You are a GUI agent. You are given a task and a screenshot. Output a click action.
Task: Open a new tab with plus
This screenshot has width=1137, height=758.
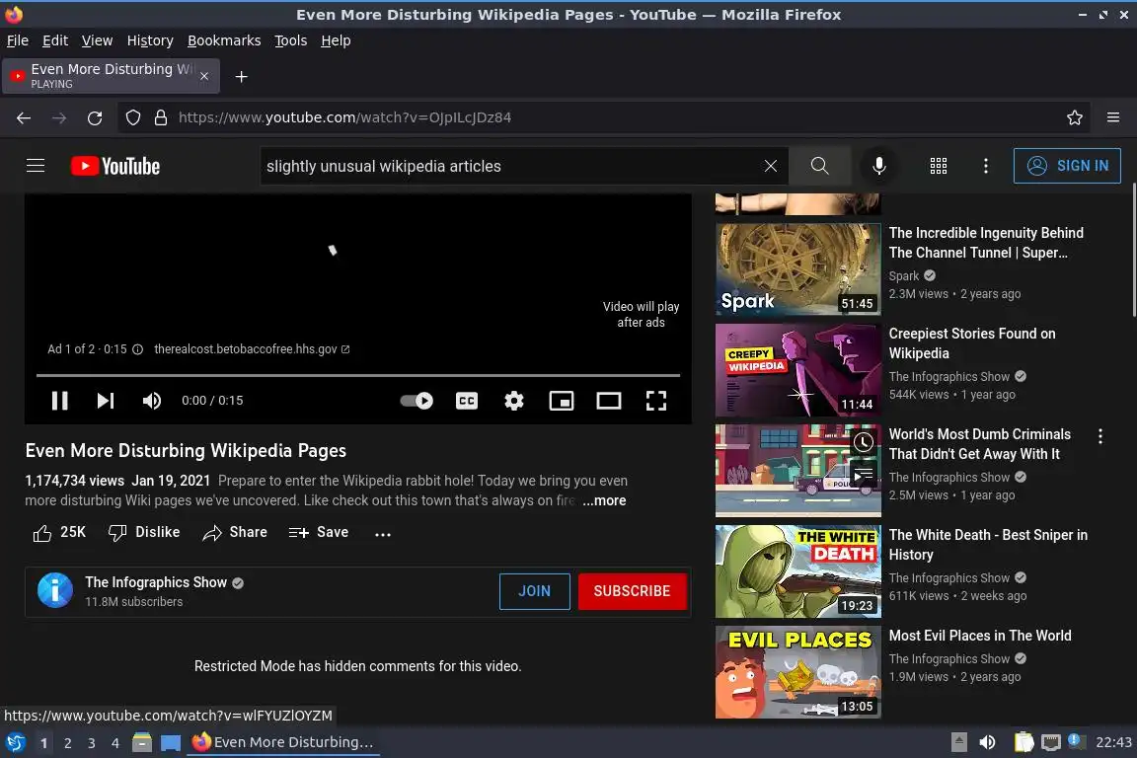[x=242, y=76]
